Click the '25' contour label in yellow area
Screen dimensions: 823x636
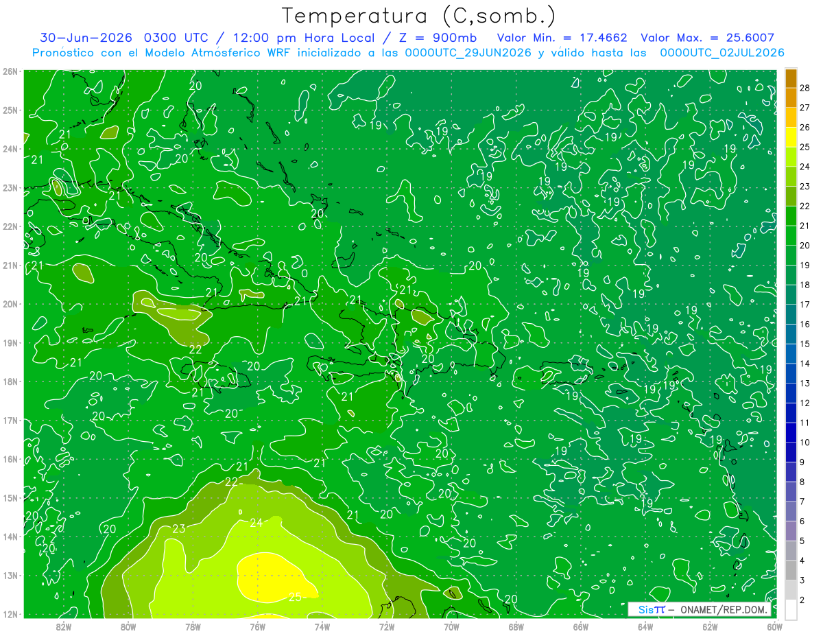point(294,597)
